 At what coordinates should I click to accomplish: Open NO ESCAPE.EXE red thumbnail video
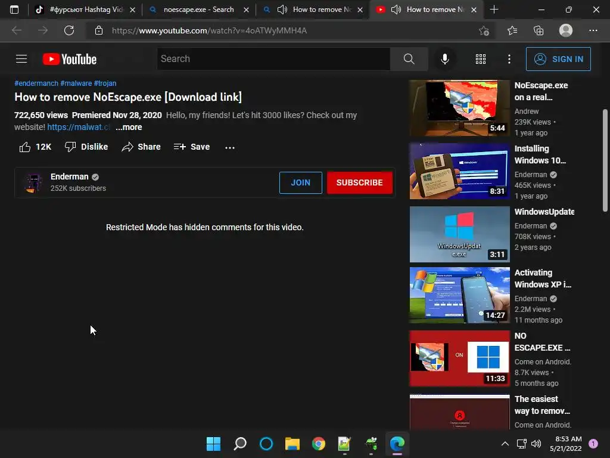(459, 358)
